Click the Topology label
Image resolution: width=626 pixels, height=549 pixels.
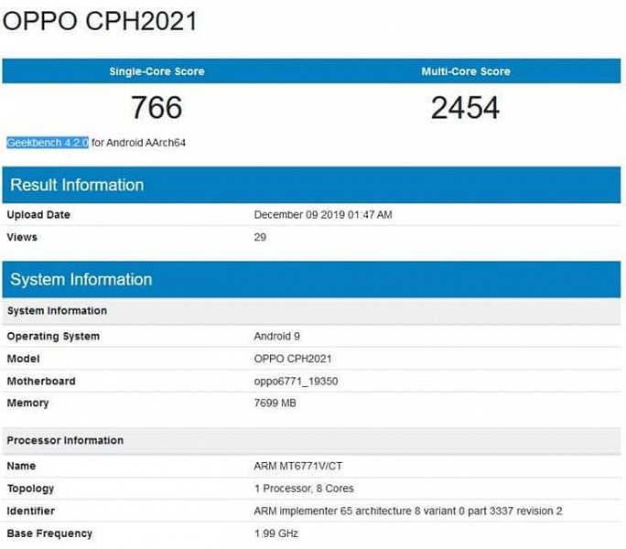[30, 489]
